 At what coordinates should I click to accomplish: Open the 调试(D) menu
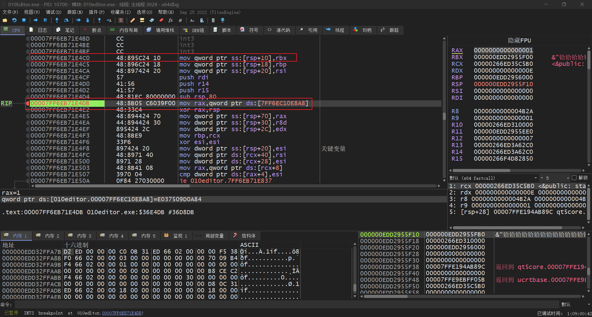[53, 12]
